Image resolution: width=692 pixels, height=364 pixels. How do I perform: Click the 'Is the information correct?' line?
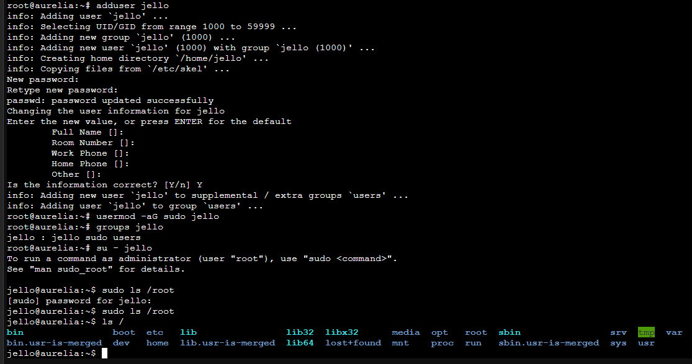point(105,185)
